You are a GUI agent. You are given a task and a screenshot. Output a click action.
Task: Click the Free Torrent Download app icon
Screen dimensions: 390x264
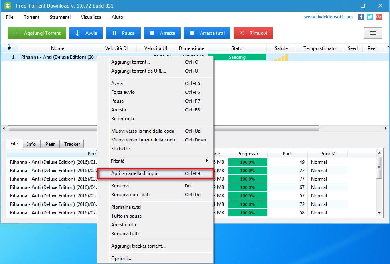(x=8, y=6)
